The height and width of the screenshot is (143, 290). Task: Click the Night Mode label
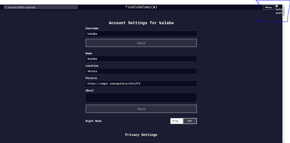pos(93,121)
